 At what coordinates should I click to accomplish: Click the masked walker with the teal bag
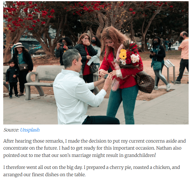pyautogui.click(x=159, y=63)
